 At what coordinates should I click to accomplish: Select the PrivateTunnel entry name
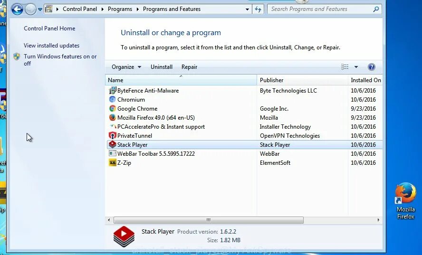pos(134,136)
